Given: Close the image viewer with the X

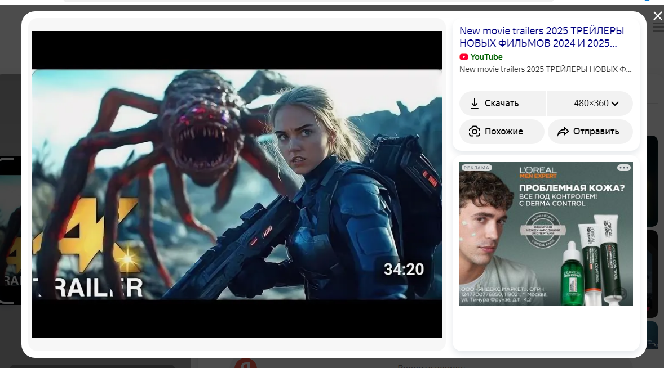Looking at the screenshot, I should [x=658, y=16].
